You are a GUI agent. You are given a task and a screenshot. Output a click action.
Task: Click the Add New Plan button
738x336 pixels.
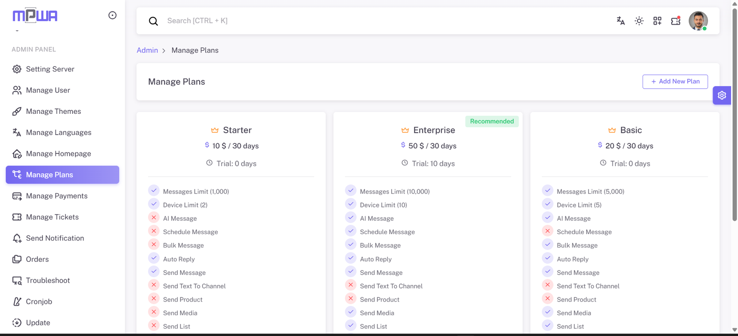pos(675,82)
